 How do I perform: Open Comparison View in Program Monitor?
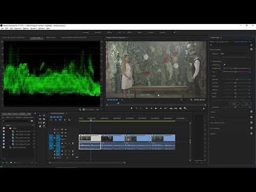185,108
